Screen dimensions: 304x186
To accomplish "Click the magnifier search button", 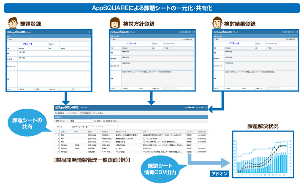I will click(98, 121).
